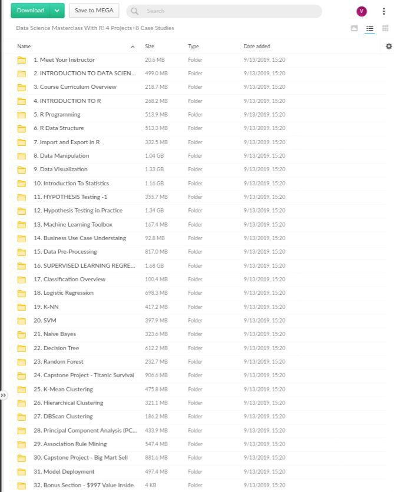Click Save to MEGA button
Image resolution: width=394 pixels, height=492 pixels.
coord(94,11)
